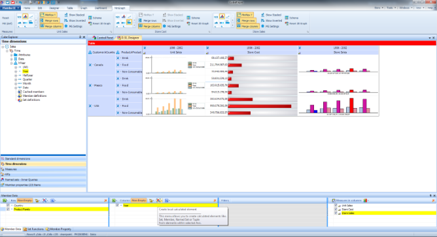437x237 pixels.
Task: Open the Control Panel document tab
Action: point(103,37)
